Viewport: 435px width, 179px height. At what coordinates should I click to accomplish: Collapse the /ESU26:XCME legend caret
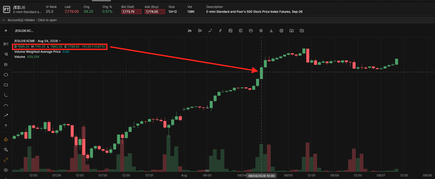pyautogui.click(x=60, y=41)
